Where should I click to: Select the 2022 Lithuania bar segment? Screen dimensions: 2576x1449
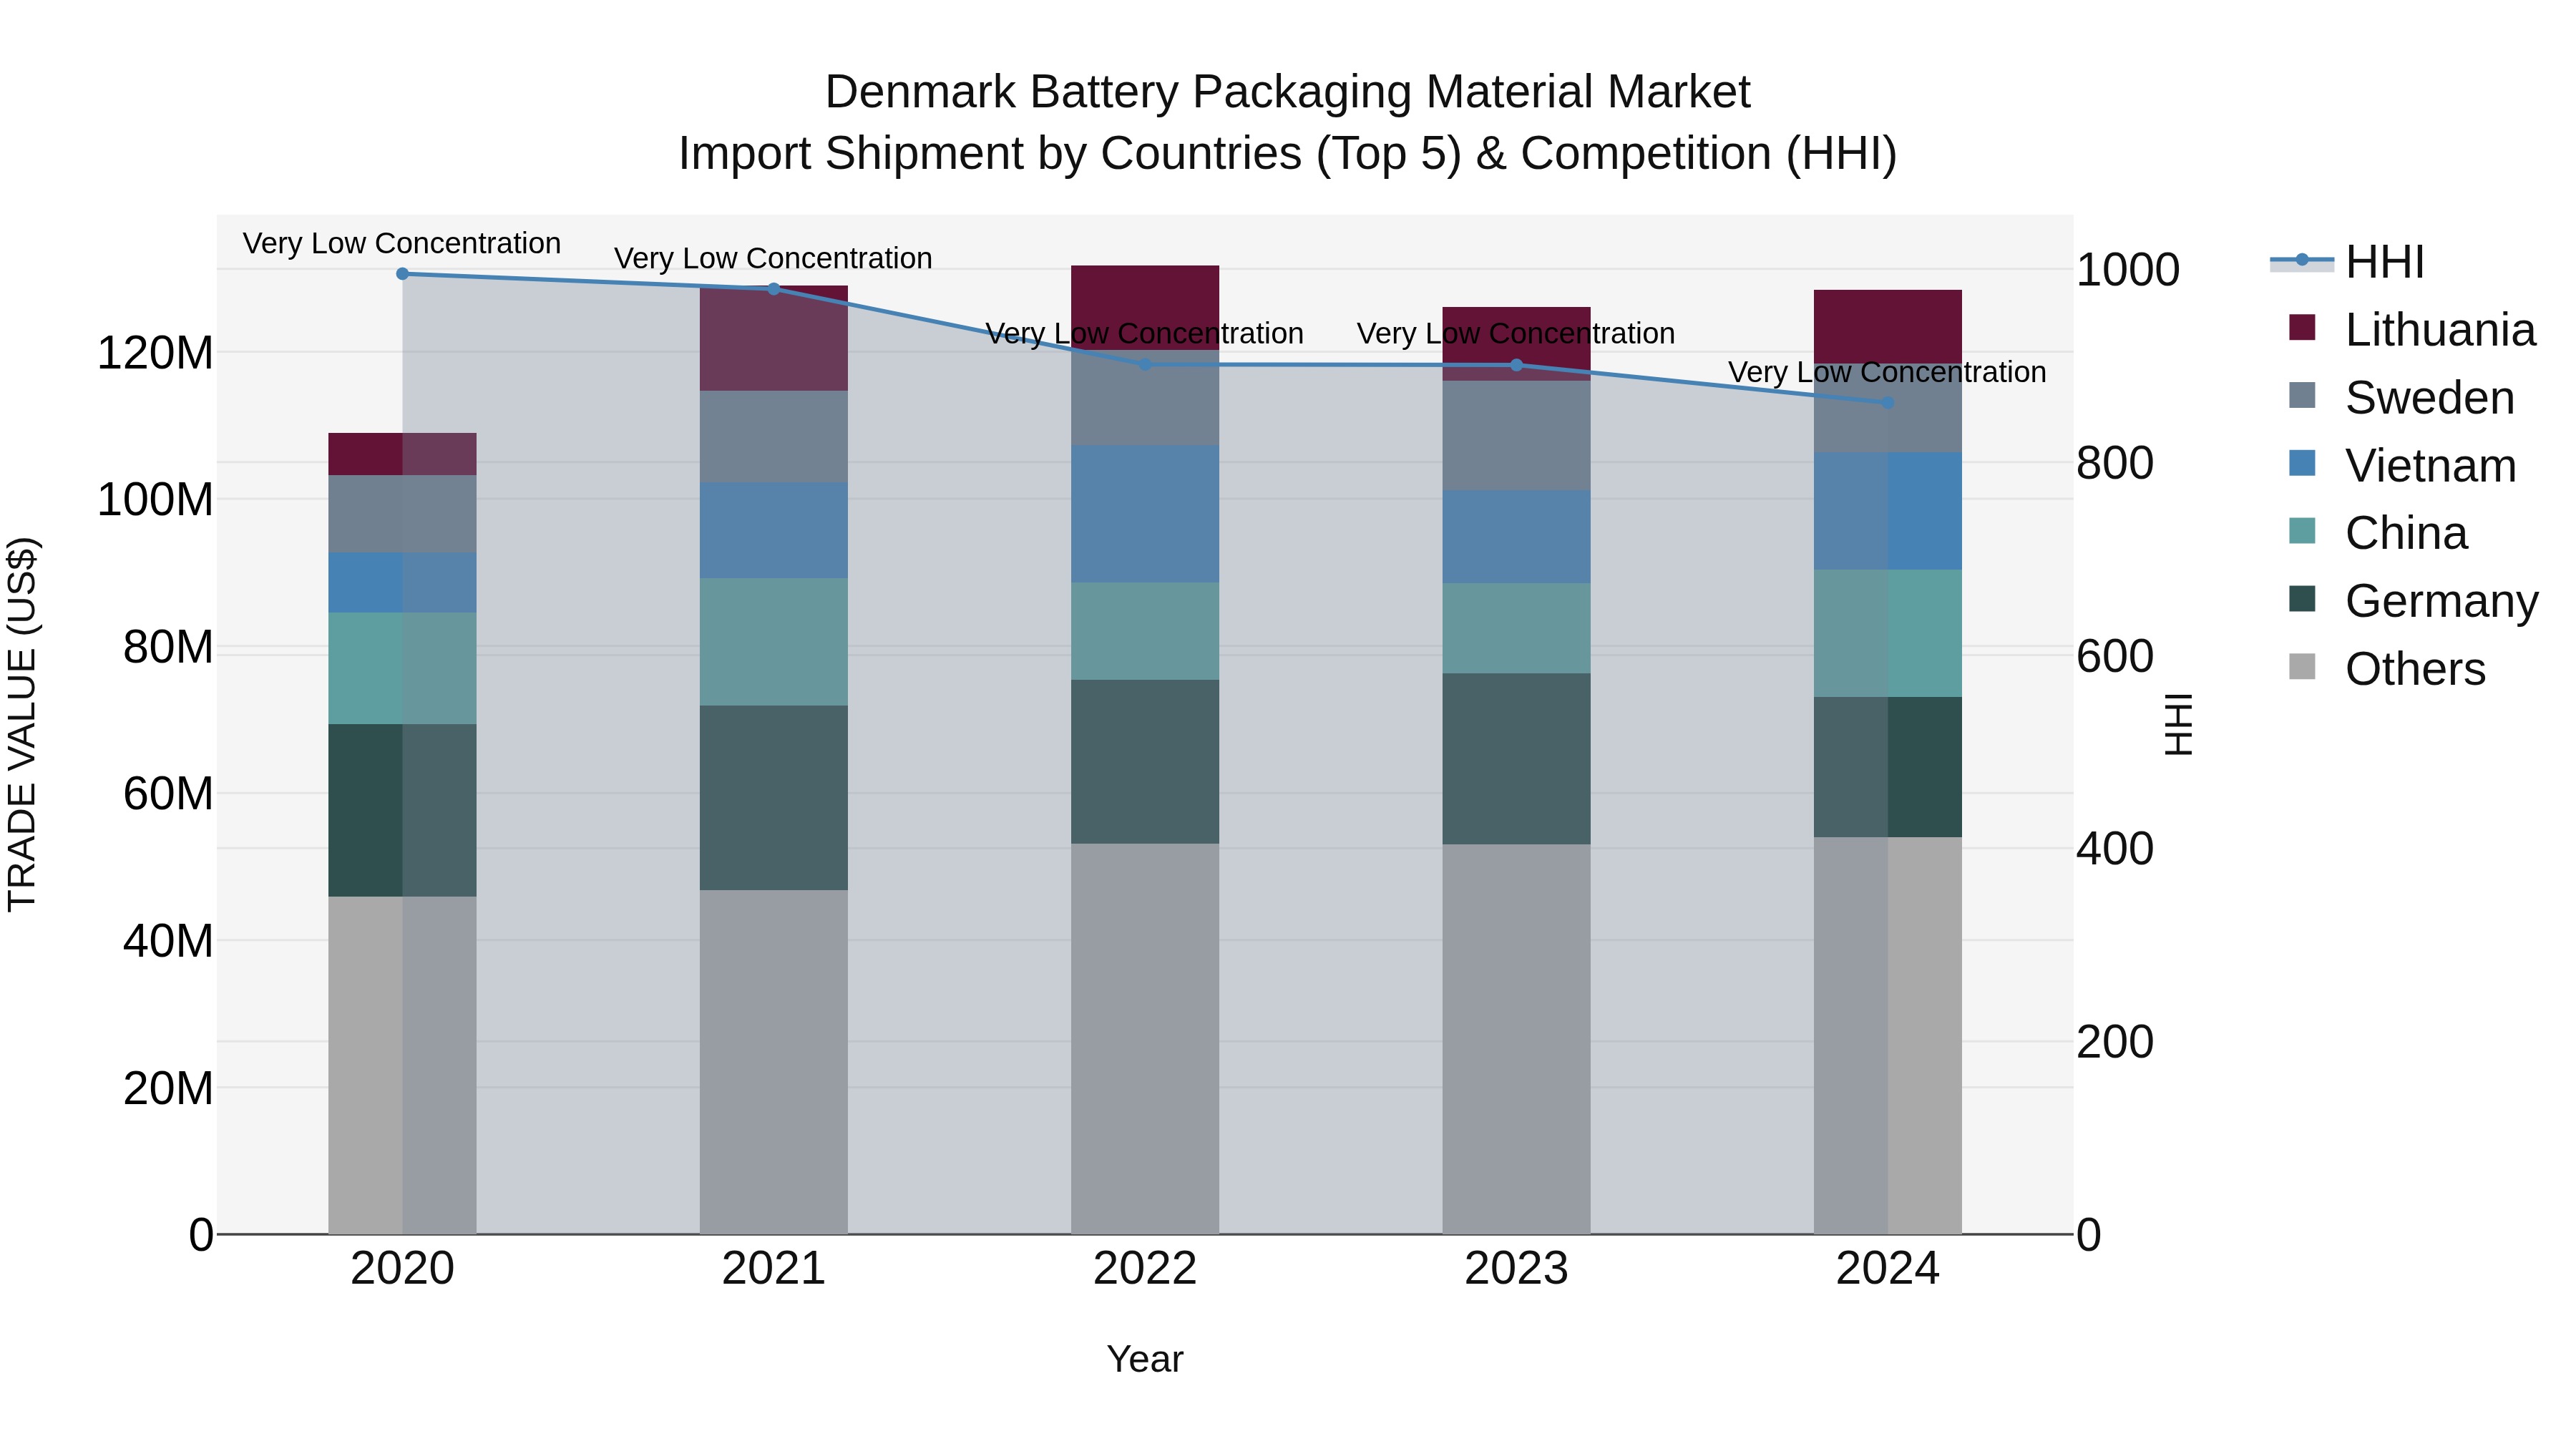click(1145, 308)
